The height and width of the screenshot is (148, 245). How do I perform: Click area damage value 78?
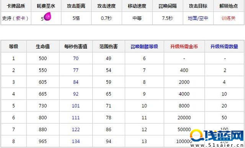click(109, 117)
